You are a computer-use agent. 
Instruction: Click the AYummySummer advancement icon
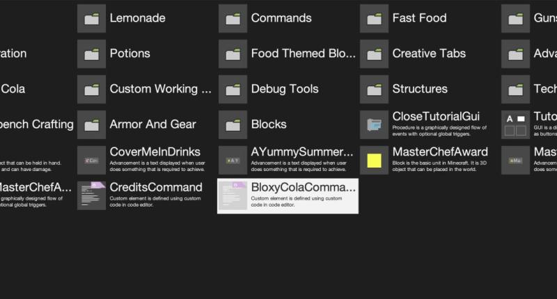[233, 161]
